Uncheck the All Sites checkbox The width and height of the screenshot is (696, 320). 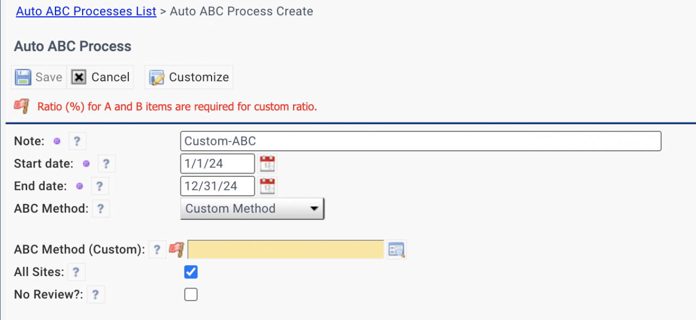[x=191, y=272]
